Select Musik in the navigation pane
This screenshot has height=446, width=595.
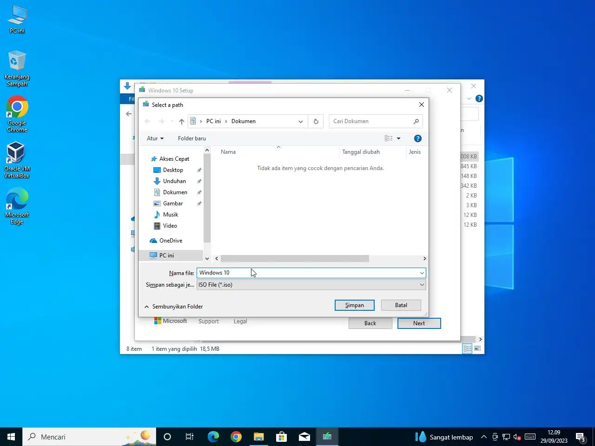(x=171, y=215)
